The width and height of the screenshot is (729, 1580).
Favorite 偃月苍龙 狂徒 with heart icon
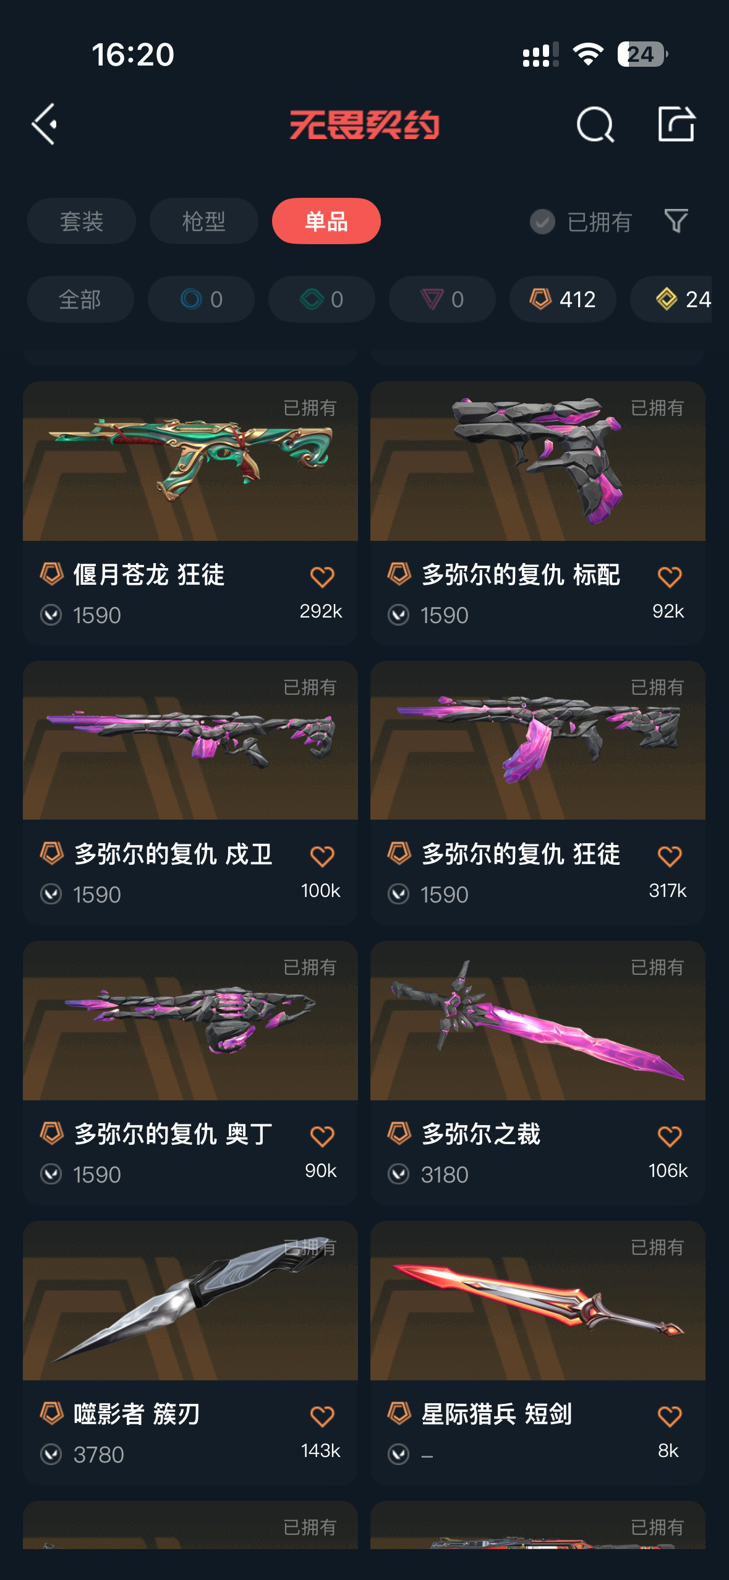pos(322,577)
